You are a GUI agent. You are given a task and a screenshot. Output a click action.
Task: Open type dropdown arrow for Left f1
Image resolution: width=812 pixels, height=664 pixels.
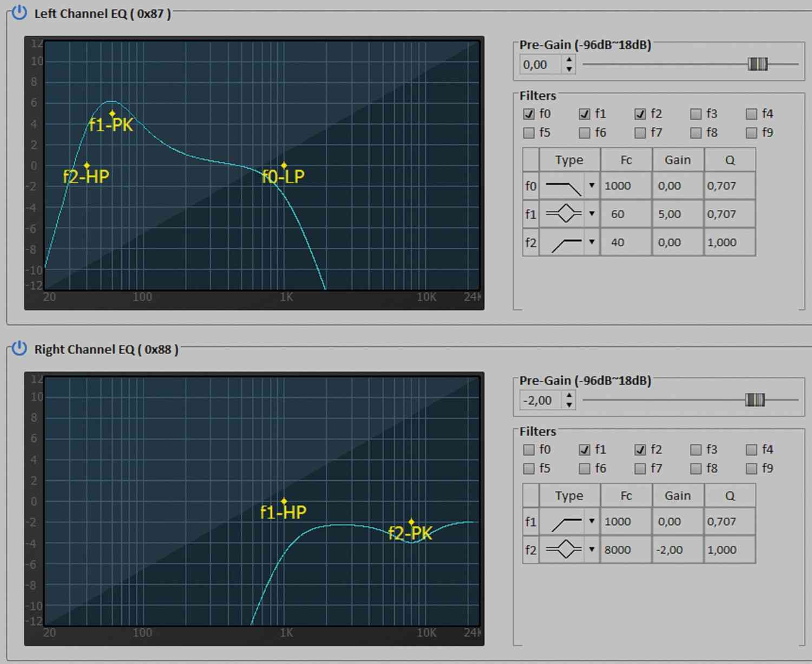592,214
